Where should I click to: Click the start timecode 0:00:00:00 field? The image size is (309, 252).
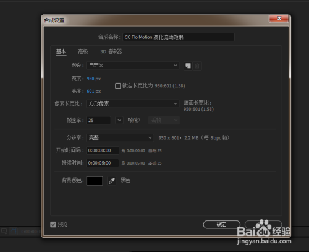click(x=103, y=150)
